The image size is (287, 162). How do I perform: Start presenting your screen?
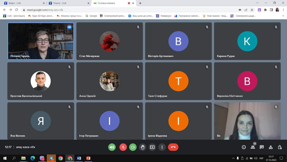coord(152,147)
